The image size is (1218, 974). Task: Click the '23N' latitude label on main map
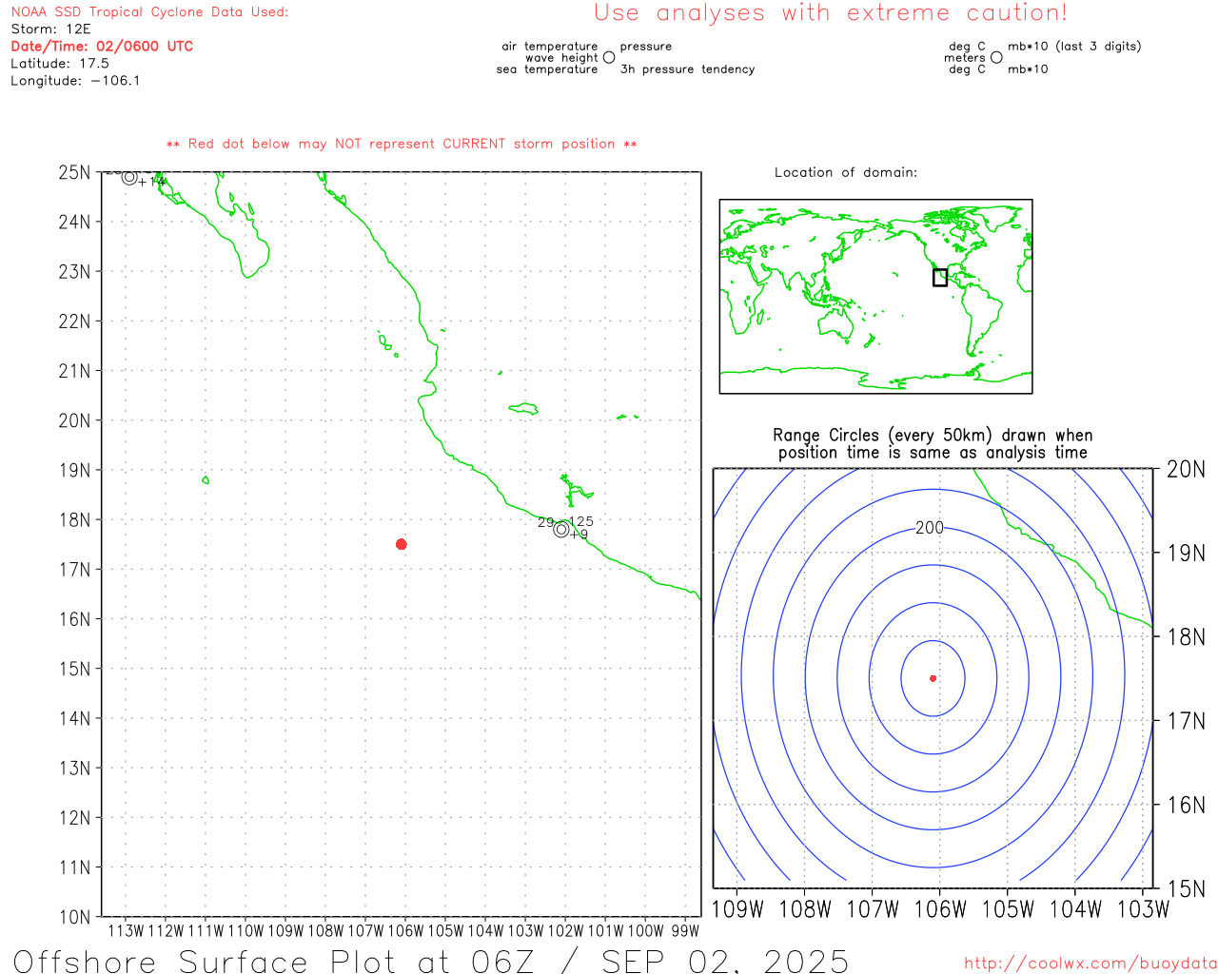click(74, 271)
